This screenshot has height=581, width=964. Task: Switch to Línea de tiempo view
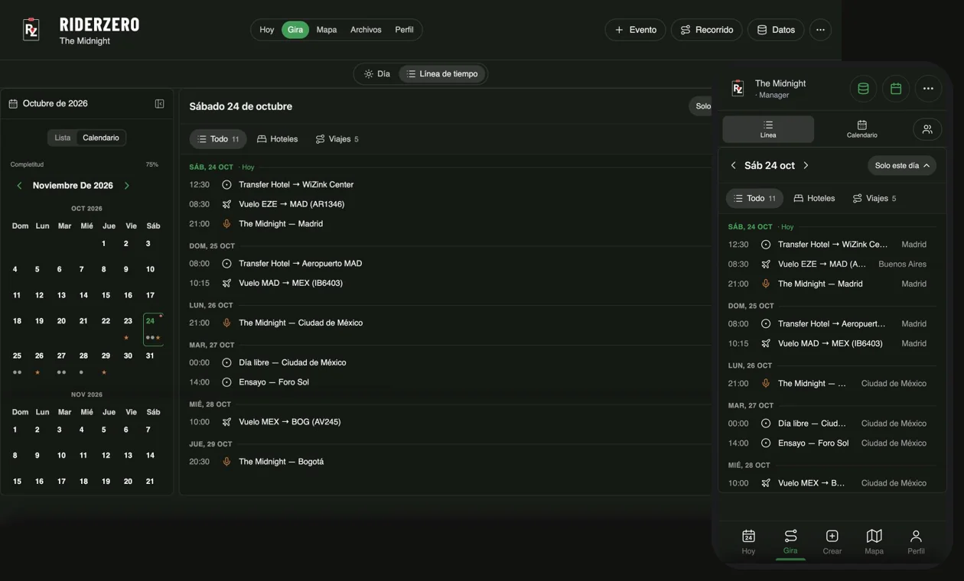pyautogui.click(x=442, y=74)
